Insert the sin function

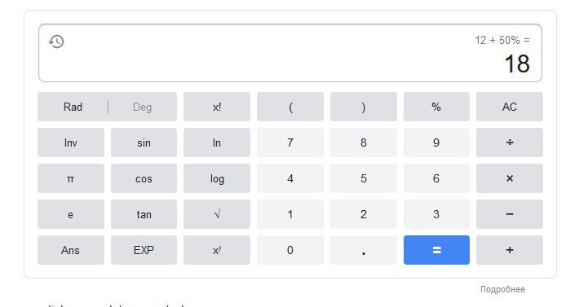click(144, 143)
